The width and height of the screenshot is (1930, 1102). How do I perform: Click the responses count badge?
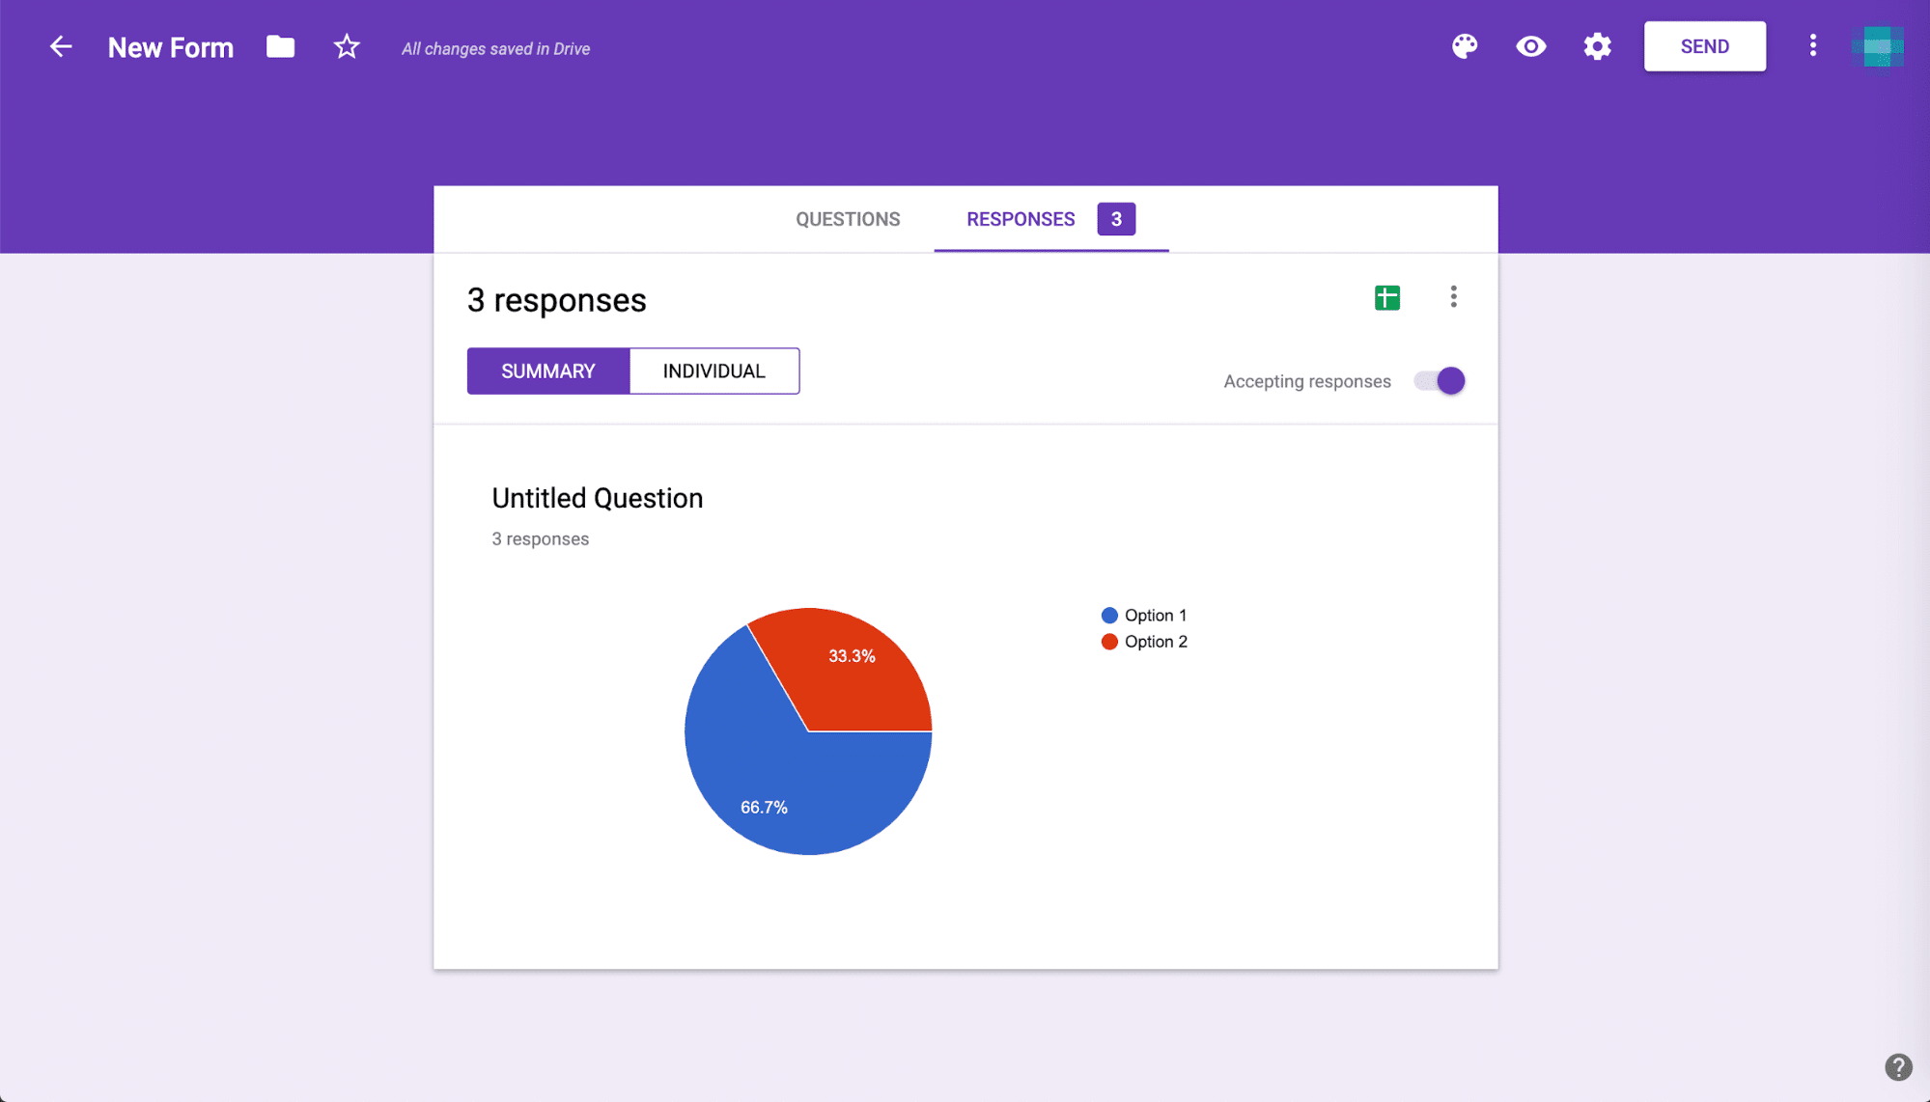coord(1115,218)
